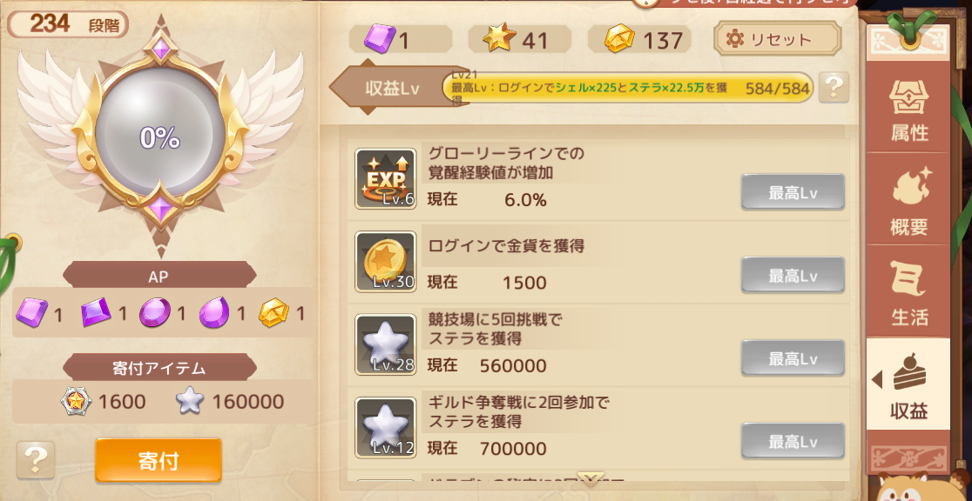972x501 pixels.
Task: Click the orange 寄付 donate button
Action: 158,460
